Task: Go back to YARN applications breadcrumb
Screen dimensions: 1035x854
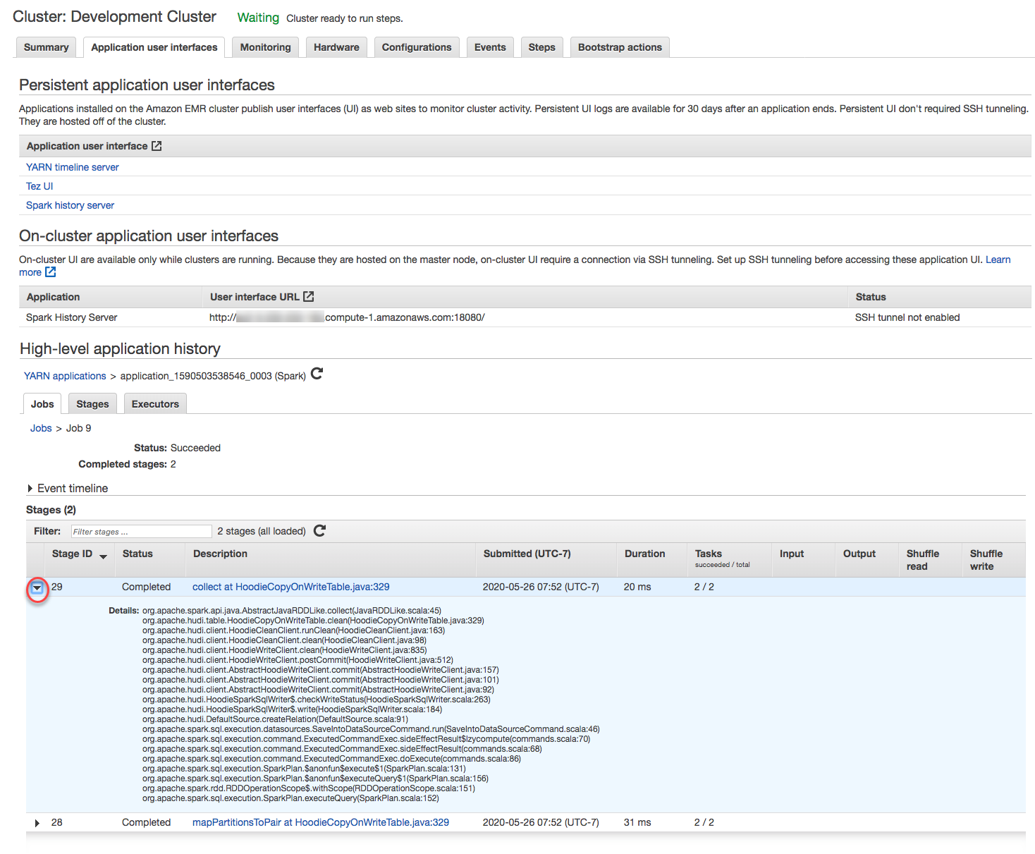Action: (65, 376)
